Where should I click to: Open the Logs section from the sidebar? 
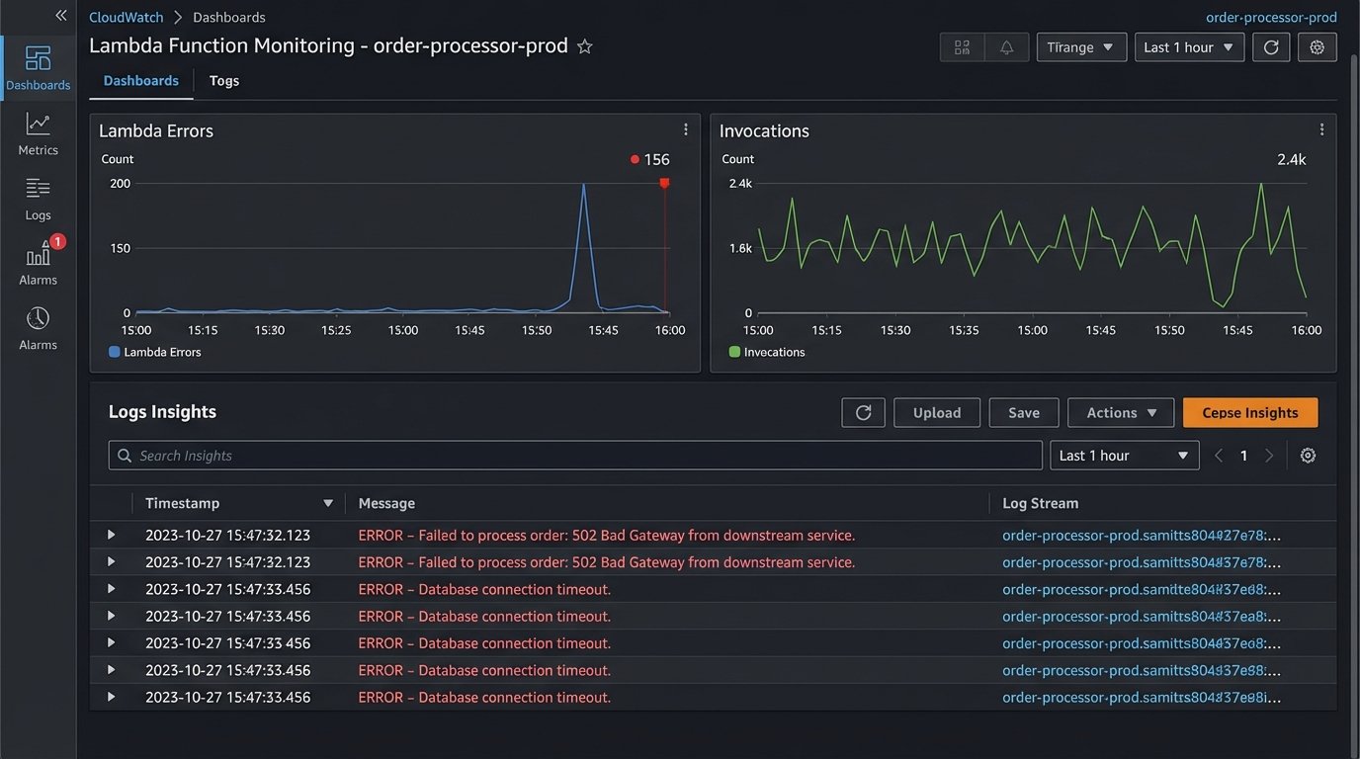[x=38, y=198]
